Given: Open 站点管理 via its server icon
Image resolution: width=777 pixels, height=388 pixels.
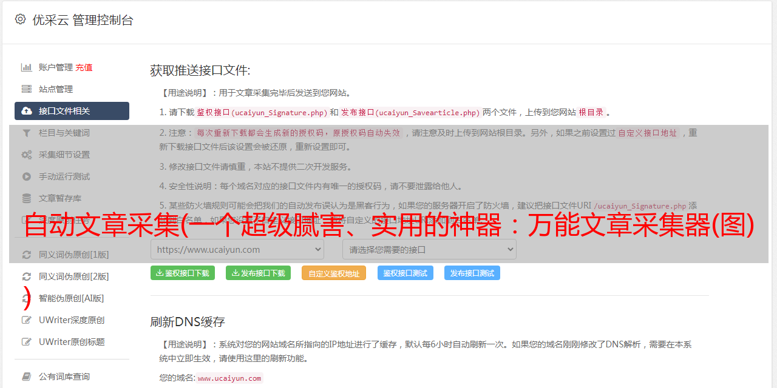Looking at the screenshot, I should (27, 89).
